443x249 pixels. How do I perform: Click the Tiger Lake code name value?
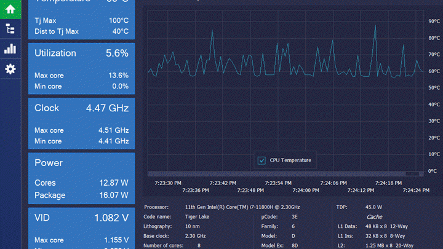click(197, 217)
